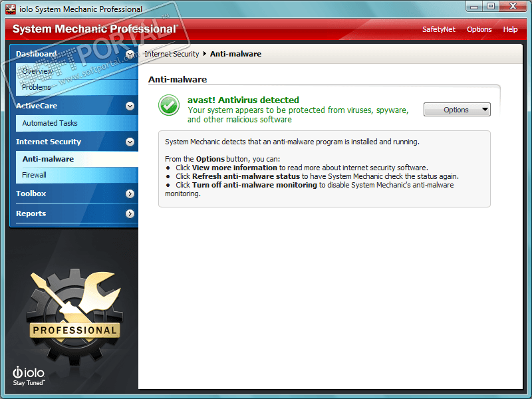
Task: Click 'Turn off anti-malware monitoring' text
Action: pos(255,185)
